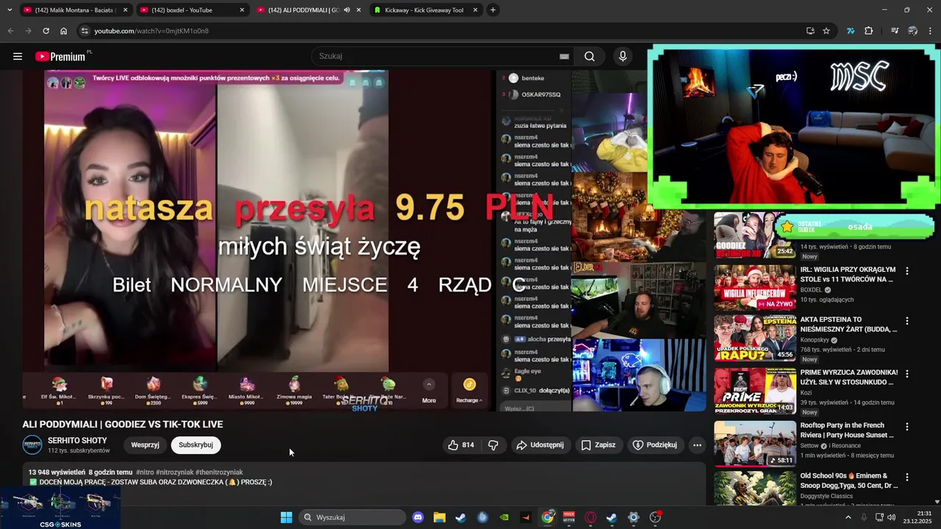Open install app icon in address bar

(x=810, y=31)
